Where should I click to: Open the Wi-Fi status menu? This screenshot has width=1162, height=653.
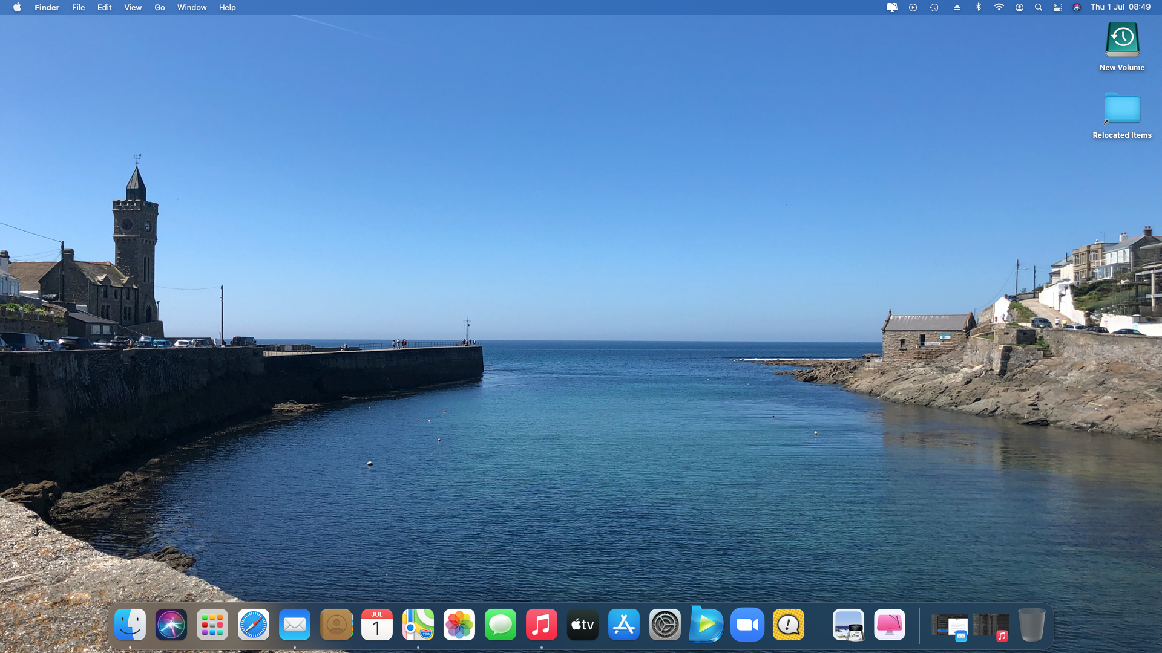coord(999,7)
